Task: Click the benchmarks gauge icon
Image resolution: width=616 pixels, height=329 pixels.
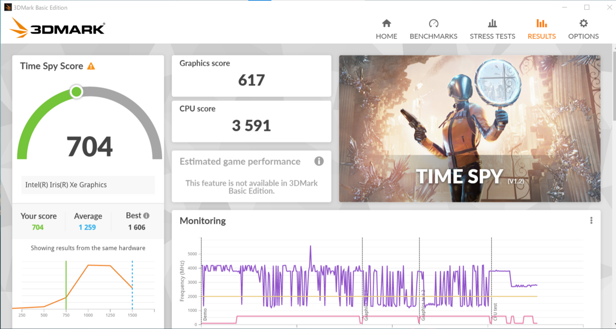Action: coord(434,24)
